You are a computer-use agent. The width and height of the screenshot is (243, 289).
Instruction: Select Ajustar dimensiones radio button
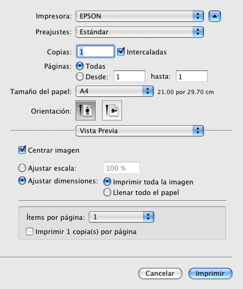click(x=22, y=181)
